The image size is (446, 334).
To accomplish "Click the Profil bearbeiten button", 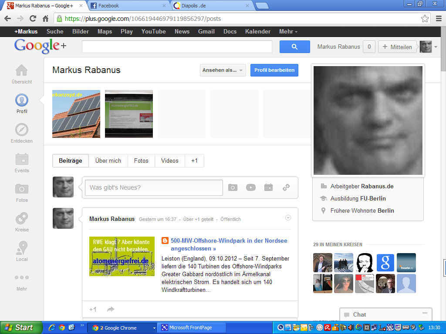I will click(x=274, y=70).
